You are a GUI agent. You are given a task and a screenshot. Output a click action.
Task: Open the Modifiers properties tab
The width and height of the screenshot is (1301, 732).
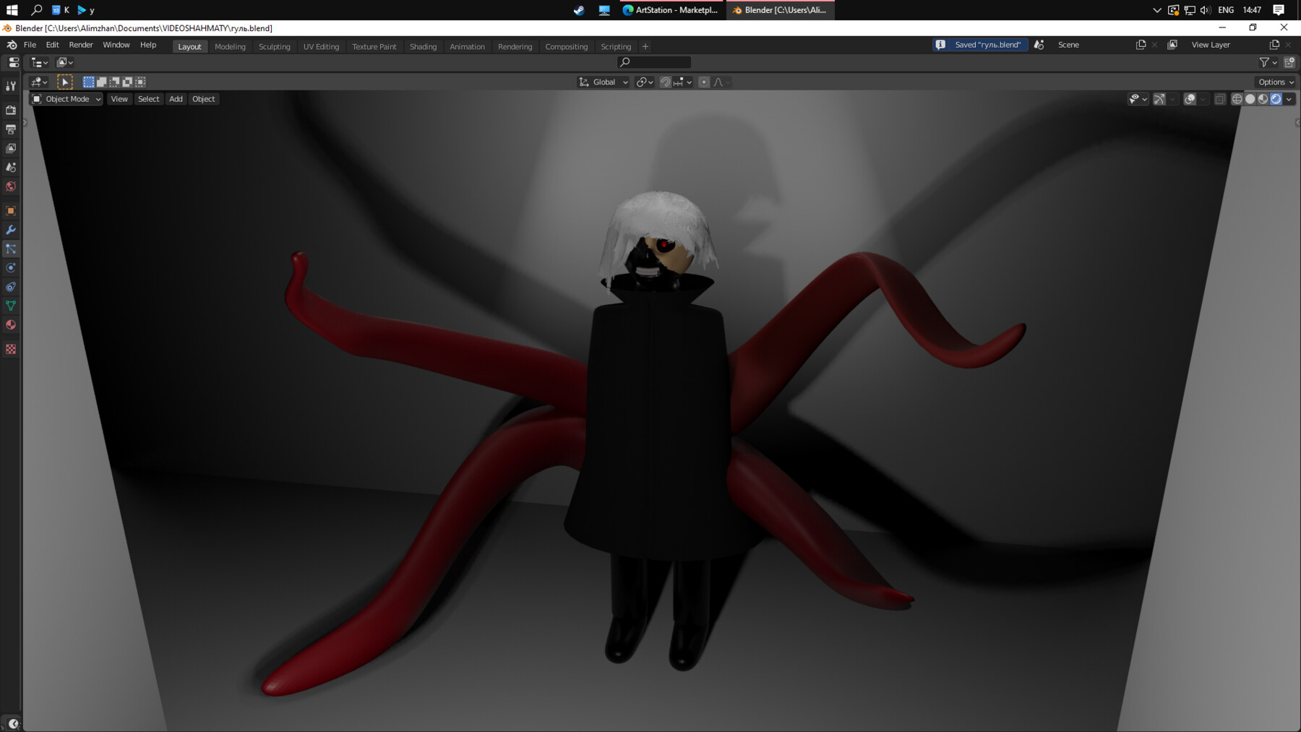[x=11, y=230]
